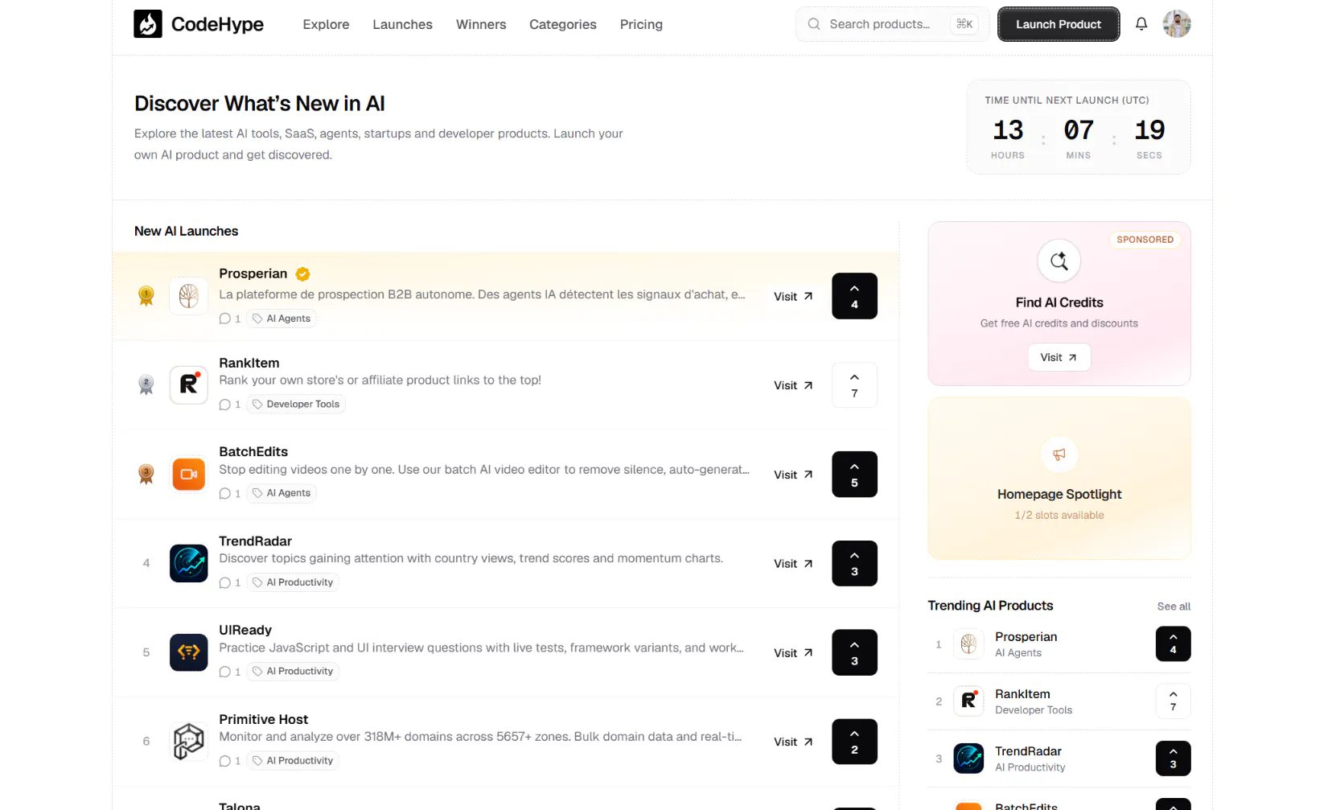This screenshot has width=1332, height=810.
Task: Open comments on BatchEdits launch
Action: (x=230, y=493)
